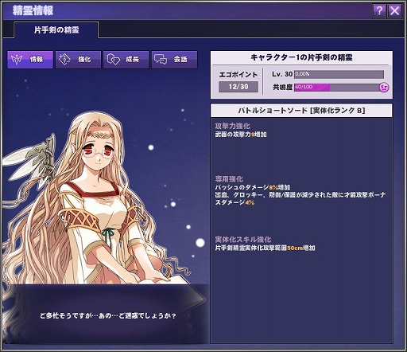
Task: Open help with the question mark icon
Action: [x=379, y=11]
